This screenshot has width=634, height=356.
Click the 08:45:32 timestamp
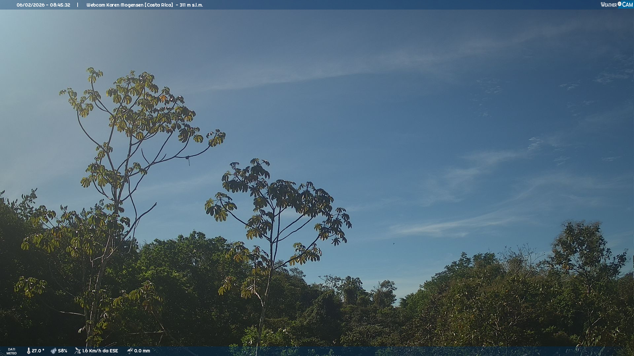tap(60, 5)
